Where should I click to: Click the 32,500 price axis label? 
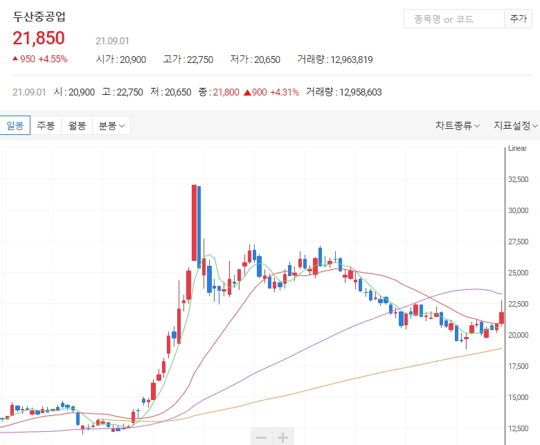pos(519,179)
